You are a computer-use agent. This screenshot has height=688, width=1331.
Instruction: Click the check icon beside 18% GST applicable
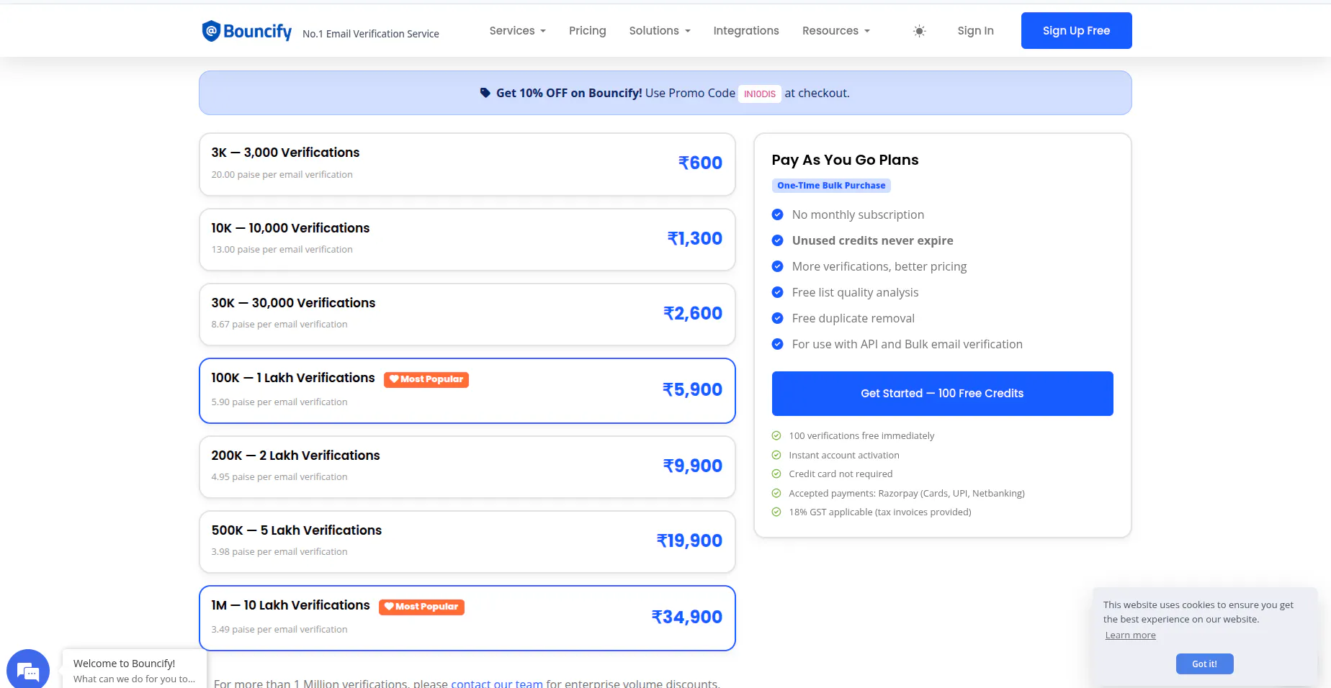pos(776,512)
